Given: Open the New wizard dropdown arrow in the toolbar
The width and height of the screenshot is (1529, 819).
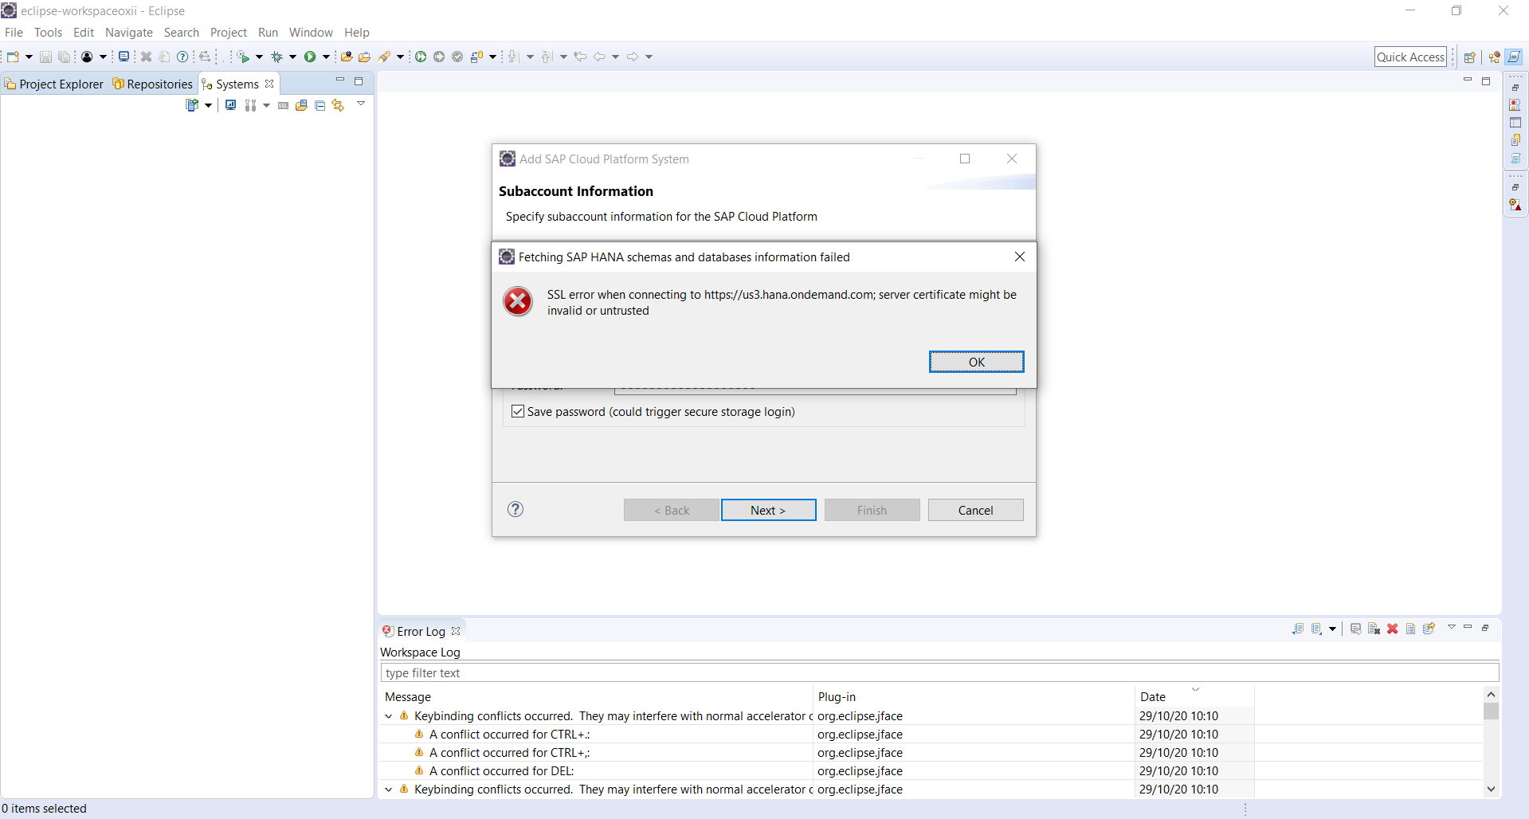Looking at the screenshot, I should point(29,57).
